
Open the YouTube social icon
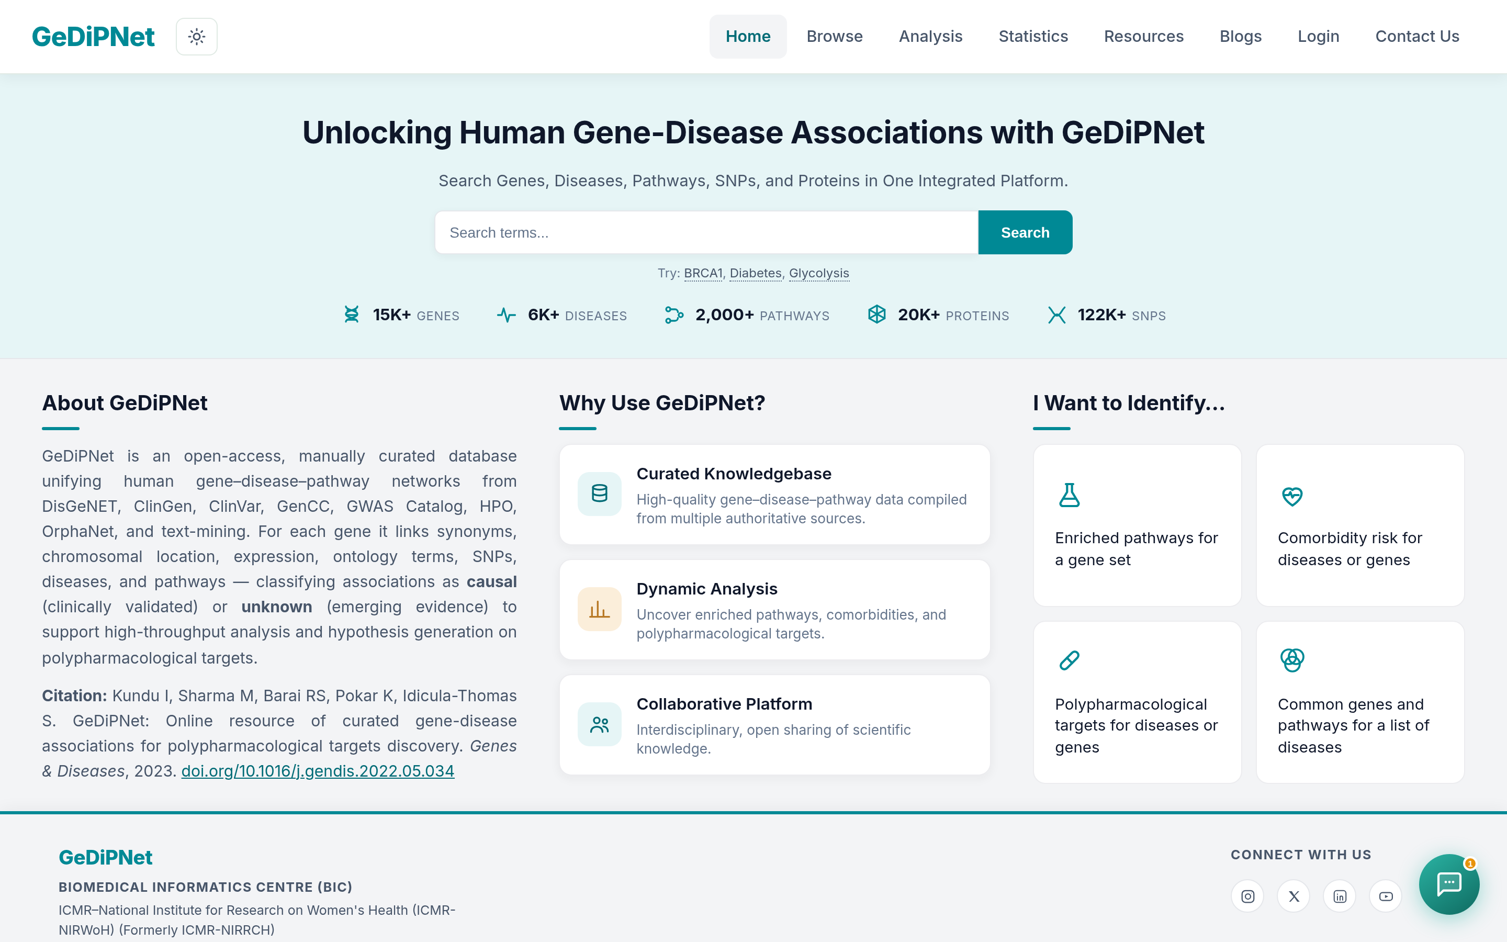1386,896
